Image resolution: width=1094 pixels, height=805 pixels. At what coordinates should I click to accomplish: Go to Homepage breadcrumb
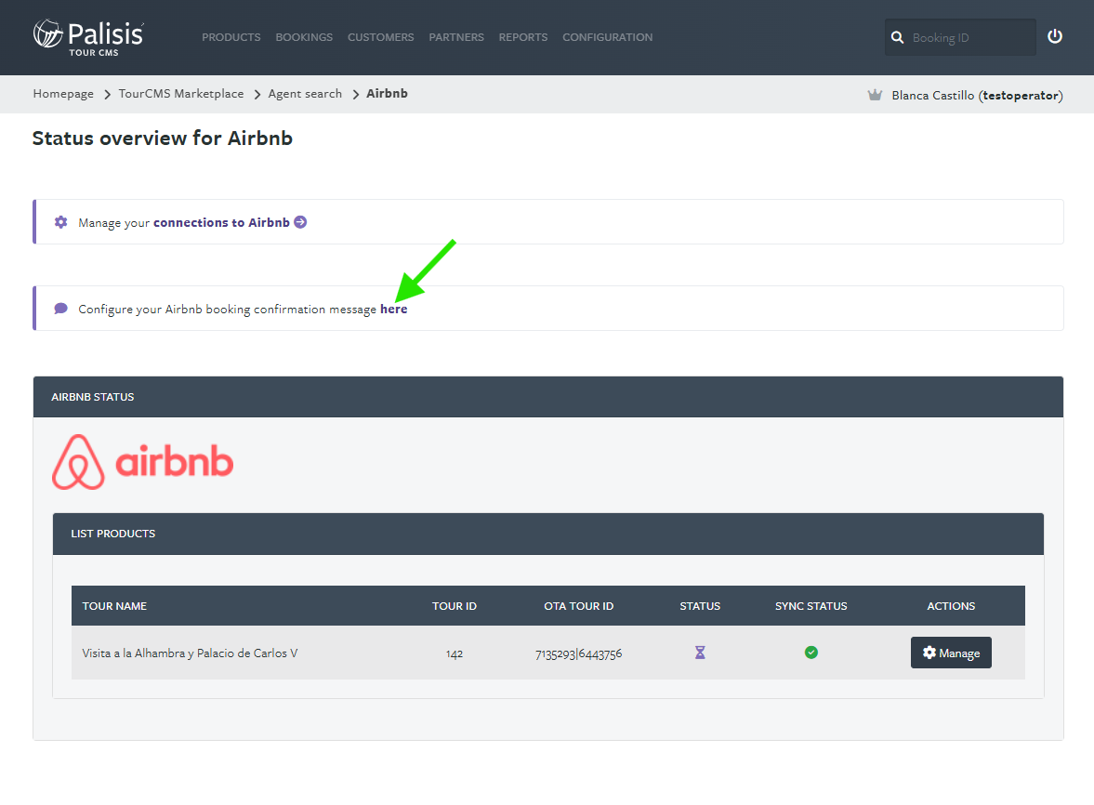pyautogui.click(x=63, y=94)
